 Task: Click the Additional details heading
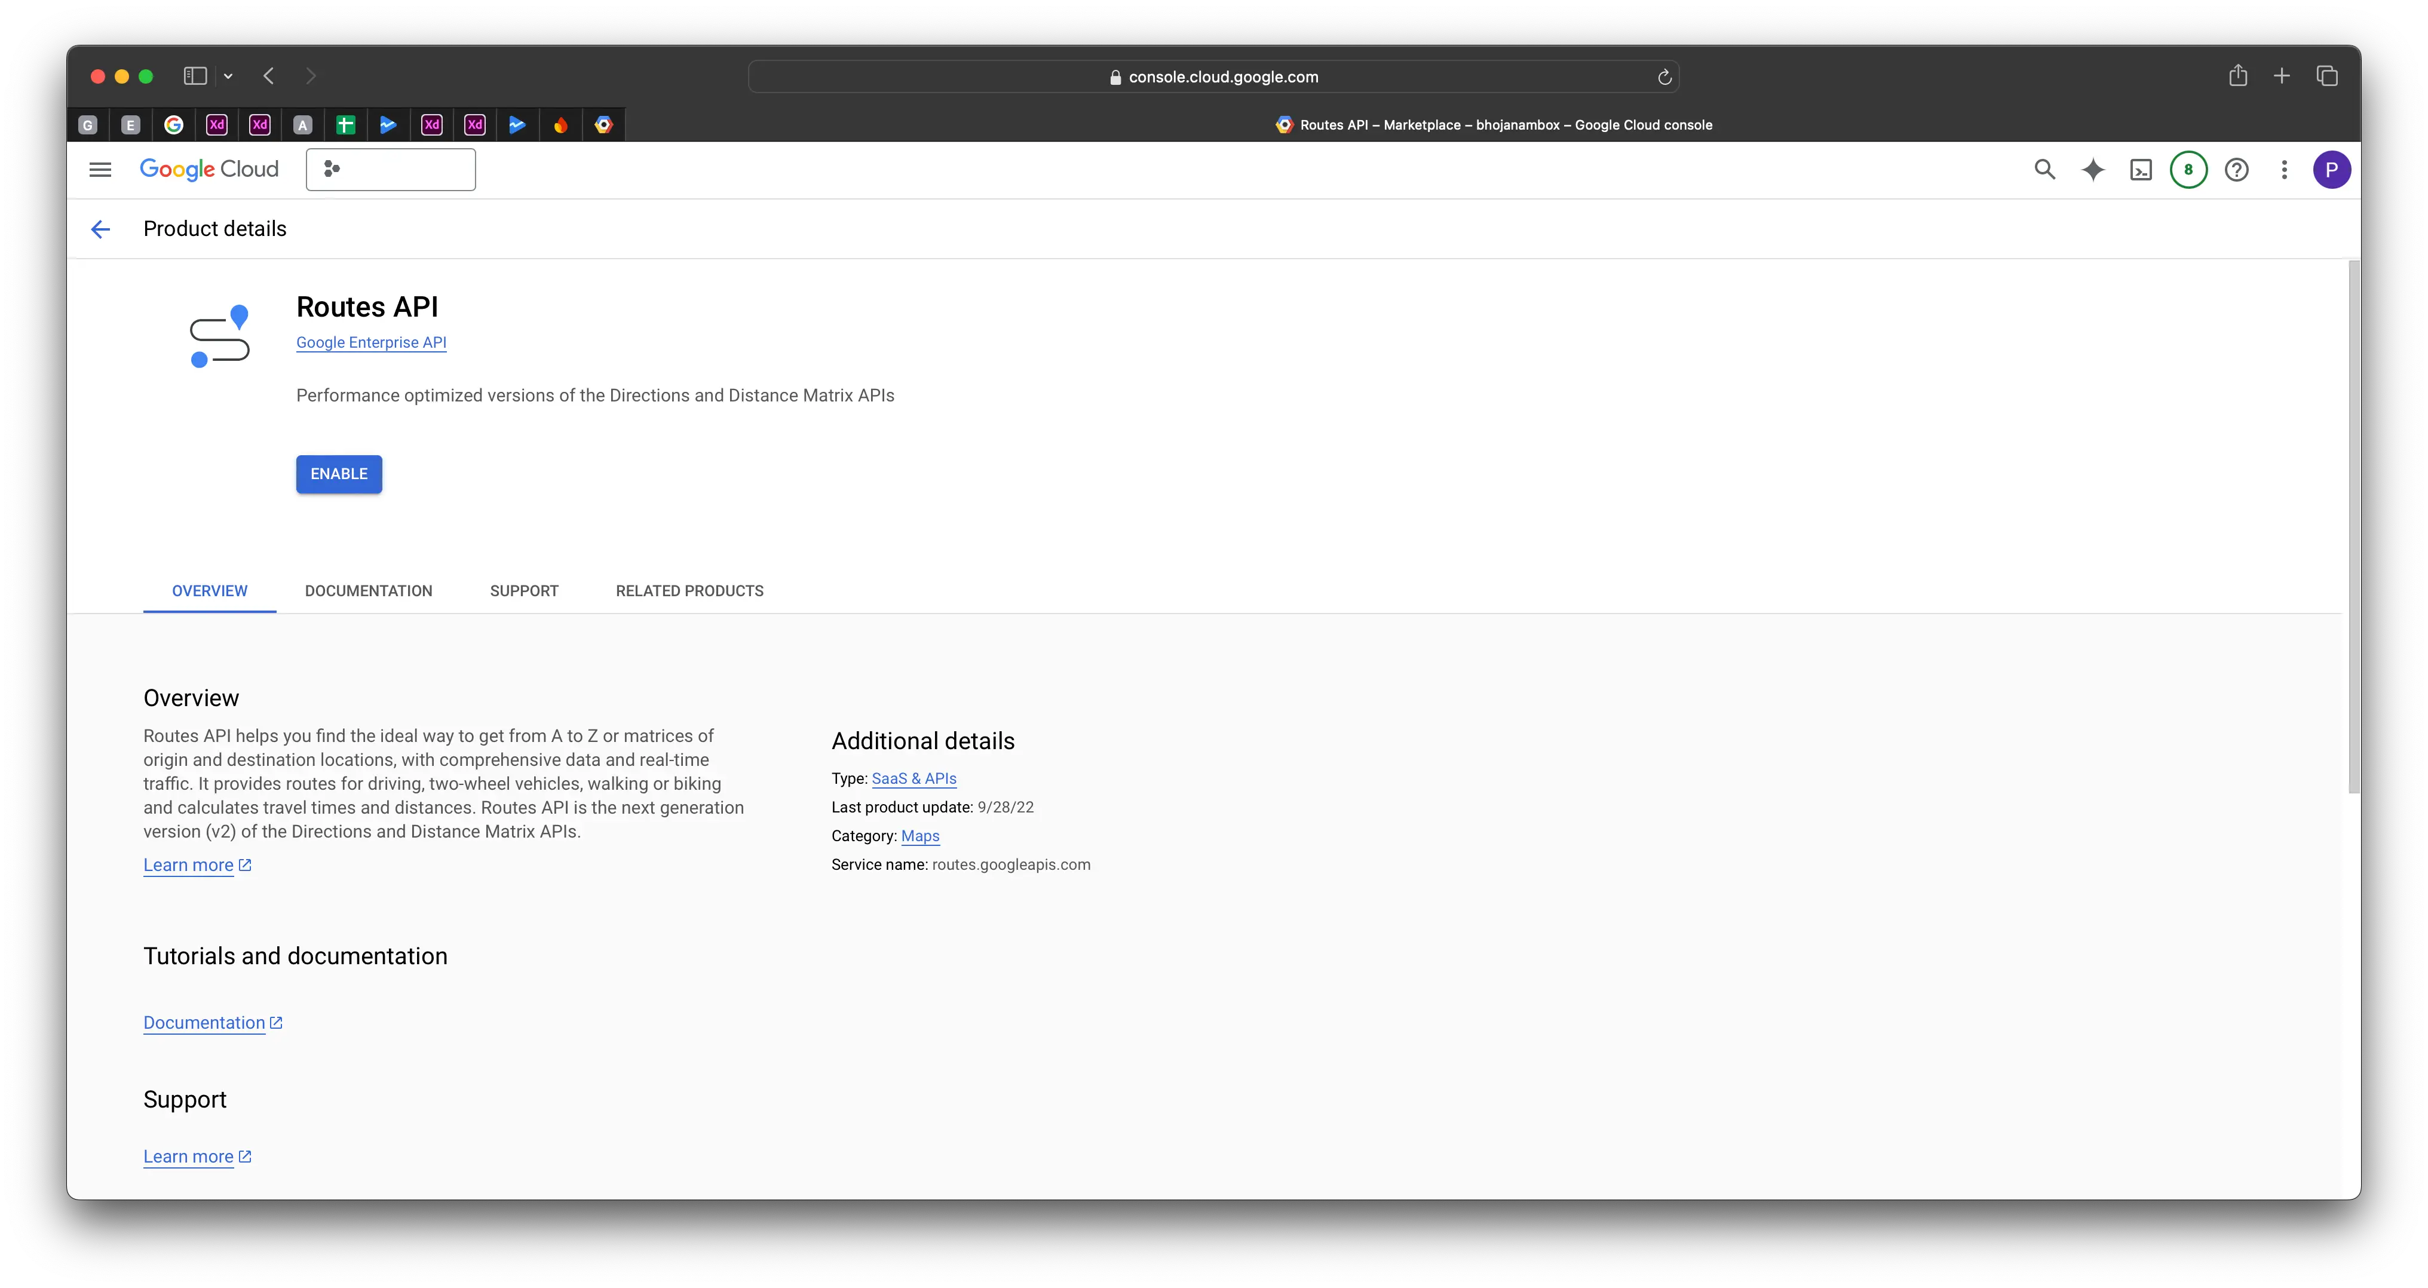(x=923, y=741)
